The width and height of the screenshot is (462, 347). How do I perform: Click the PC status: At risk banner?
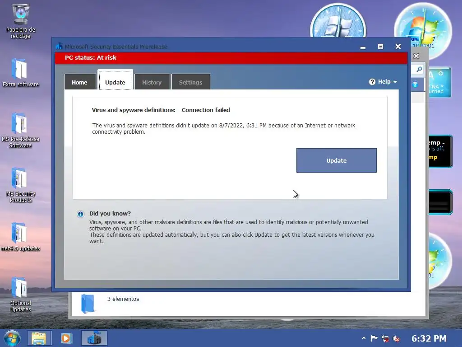click(x=231, y=58)
